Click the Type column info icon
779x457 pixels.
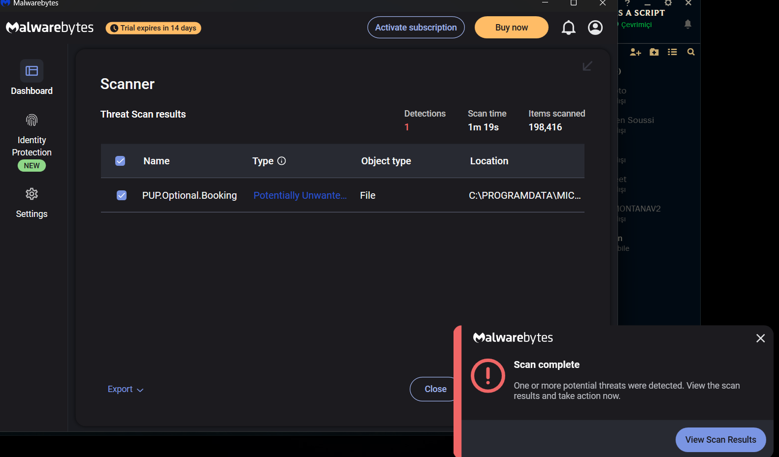(282, 161)
